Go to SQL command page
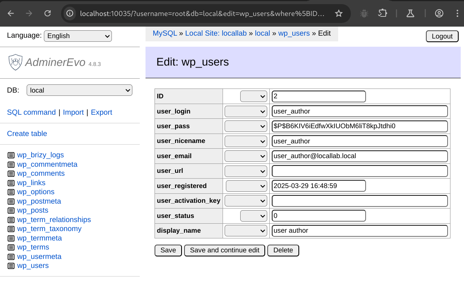 (x=31, y=112)
